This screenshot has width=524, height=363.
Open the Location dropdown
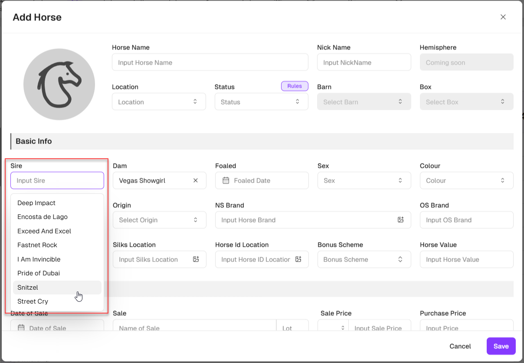(x=159, y=102)
